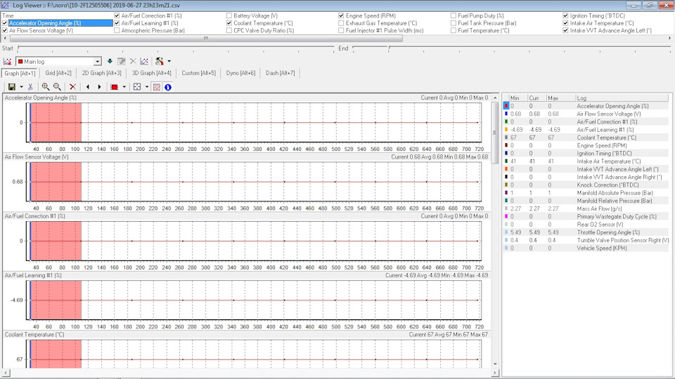Click the save graph floppy disk icon

tap(12, 87)
